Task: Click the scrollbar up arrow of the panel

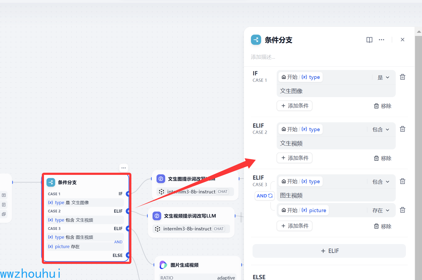Action: (419, 32)
